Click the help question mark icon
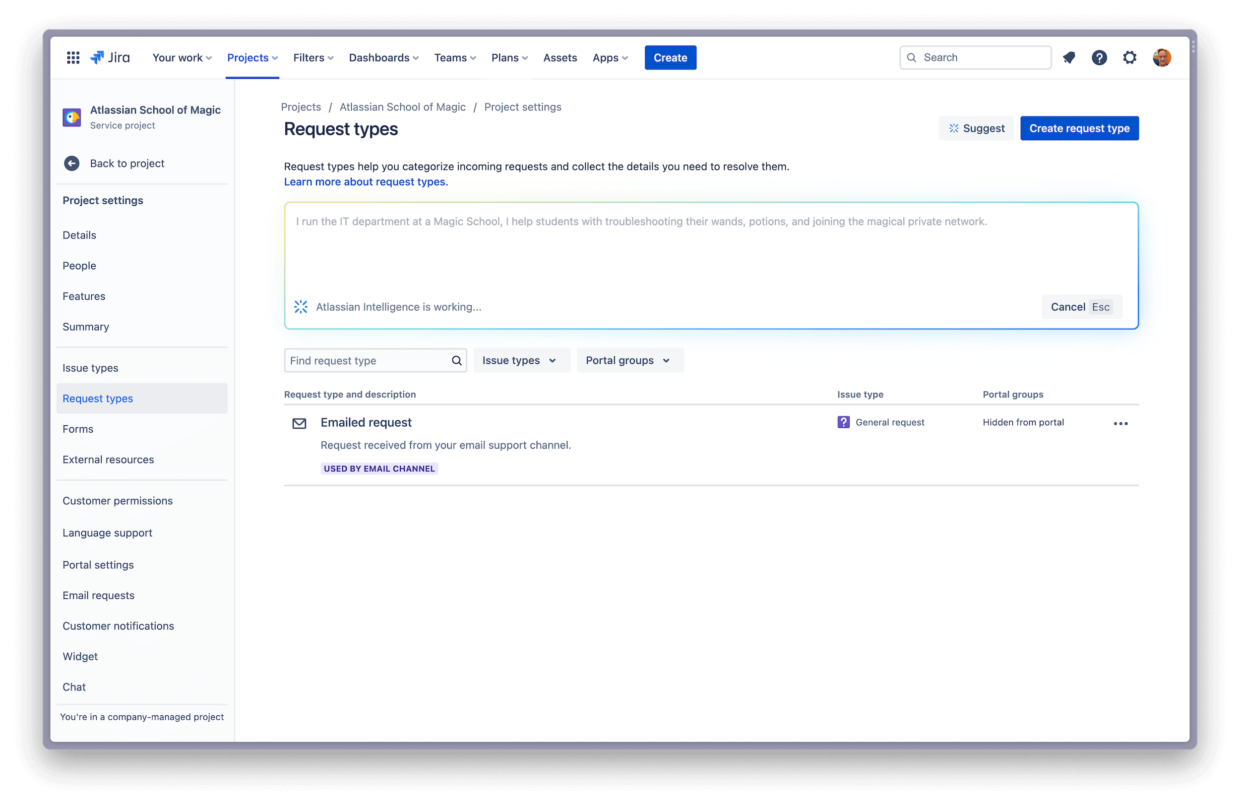Image resolution: width=1240 pixels, height=806 pixels. tap(1099, 58)
